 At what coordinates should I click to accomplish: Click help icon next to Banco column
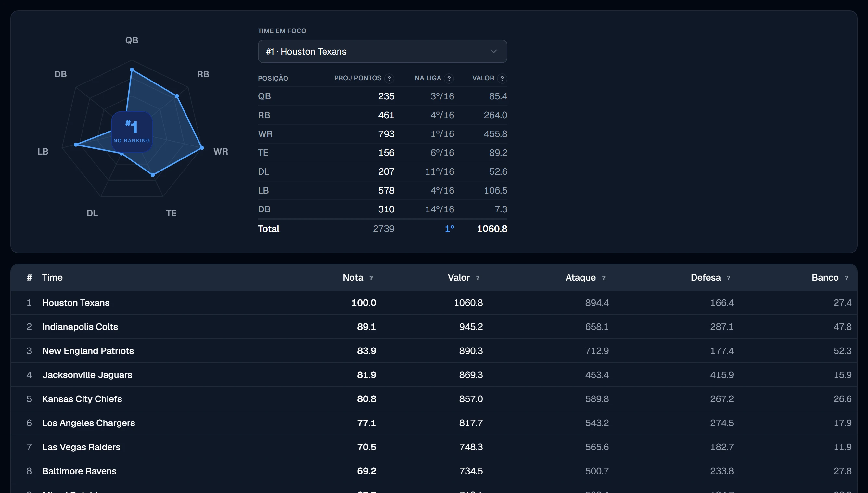[x=847, y=278]
